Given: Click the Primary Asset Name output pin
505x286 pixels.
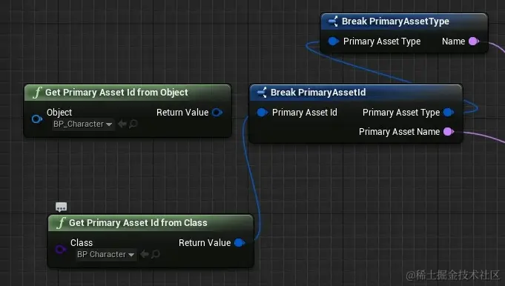Looking at the screenshot, I should click(449, 132).
